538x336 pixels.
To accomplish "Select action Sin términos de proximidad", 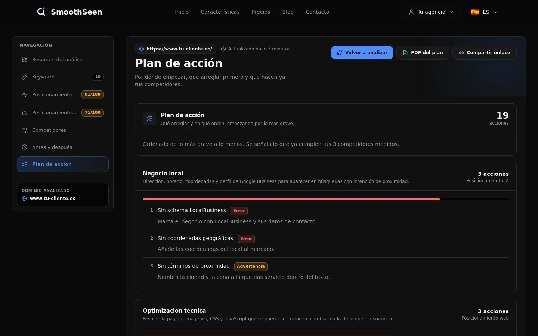I will 194,266.
